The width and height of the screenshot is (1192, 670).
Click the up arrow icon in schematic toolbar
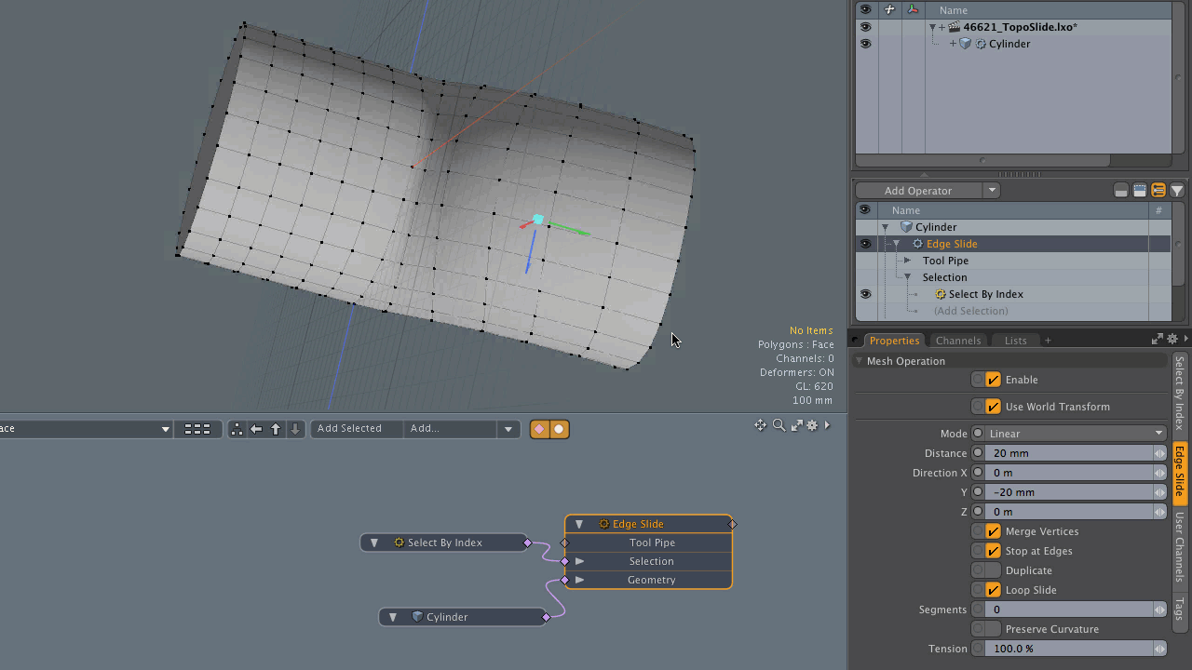click(276, 429)
